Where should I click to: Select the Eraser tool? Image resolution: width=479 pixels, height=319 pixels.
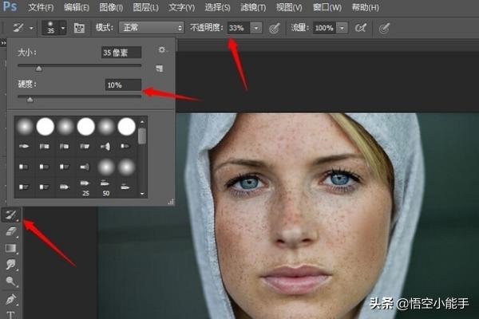(11, 231)
